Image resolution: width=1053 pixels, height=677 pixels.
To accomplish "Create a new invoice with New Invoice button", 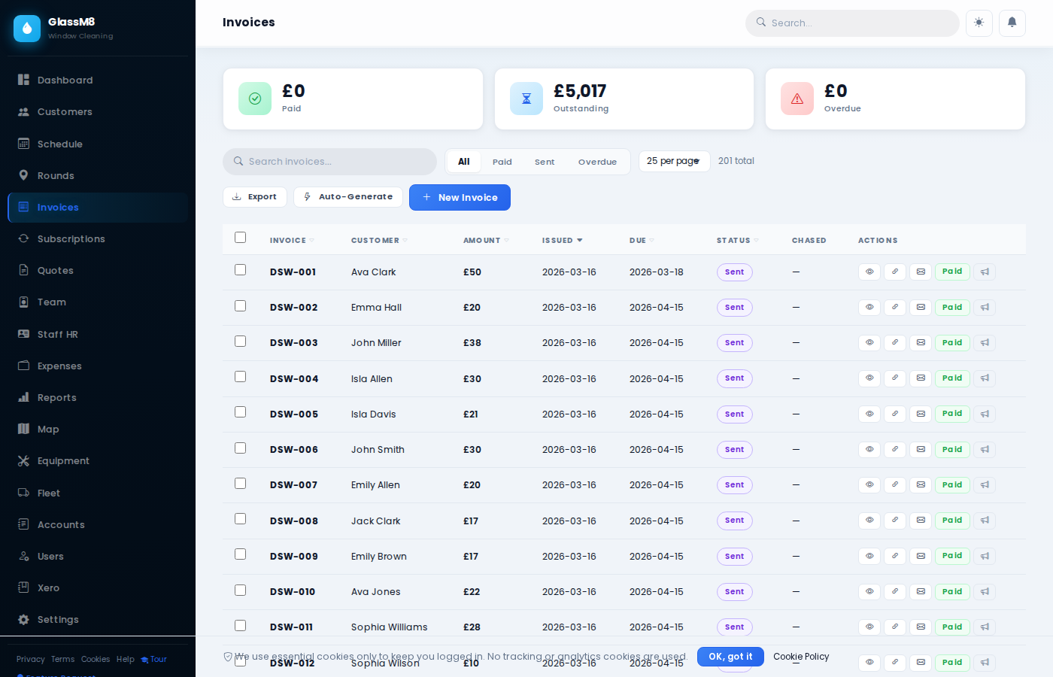I will click(x=460, y=197).
